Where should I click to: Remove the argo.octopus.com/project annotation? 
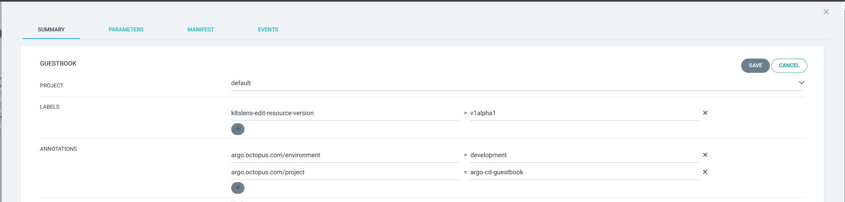click(x=705, y=172)
